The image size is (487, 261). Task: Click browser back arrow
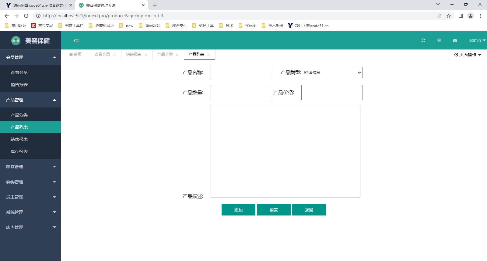click(7, 16)
